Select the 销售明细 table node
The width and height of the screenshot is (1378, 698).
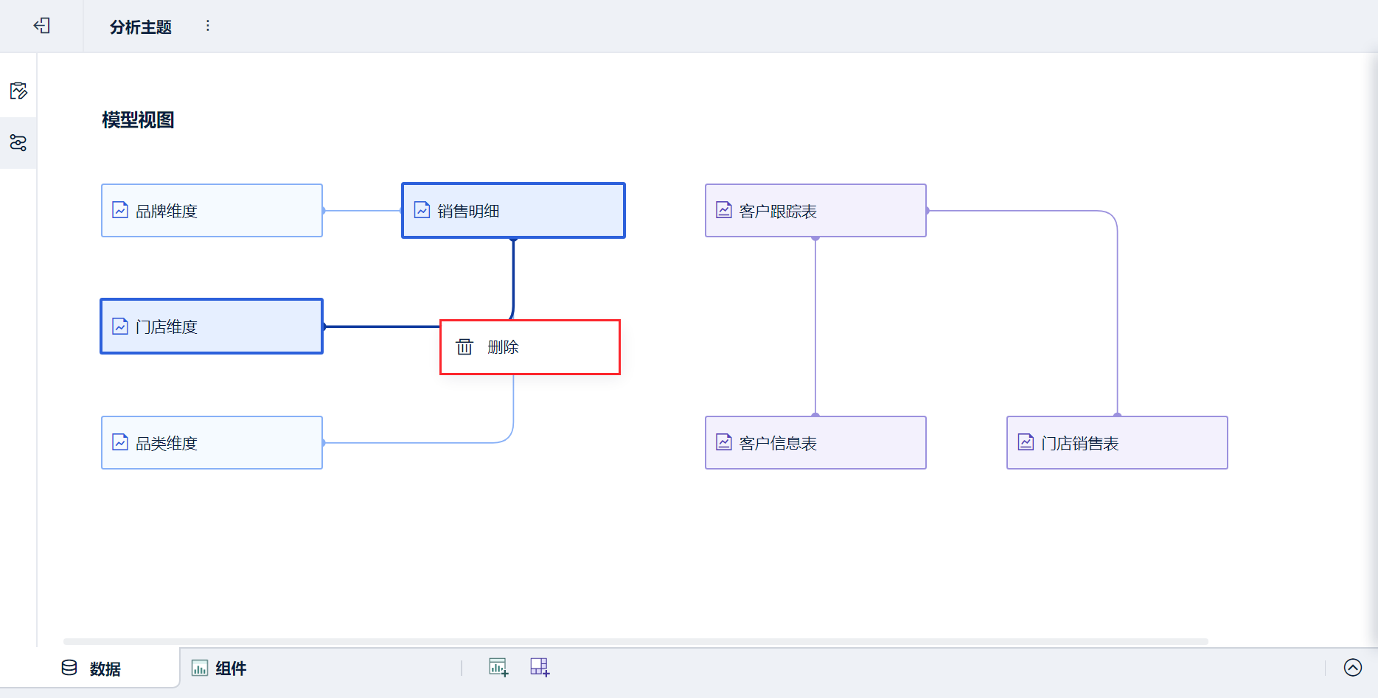click(x=513, y=211)
